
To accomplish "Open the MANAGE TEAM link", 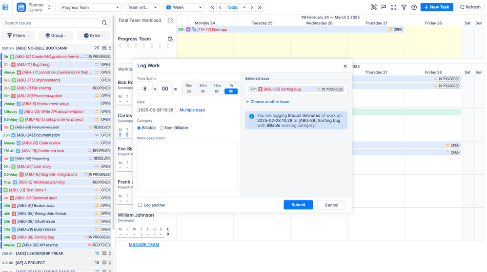I will click(144, 245).
